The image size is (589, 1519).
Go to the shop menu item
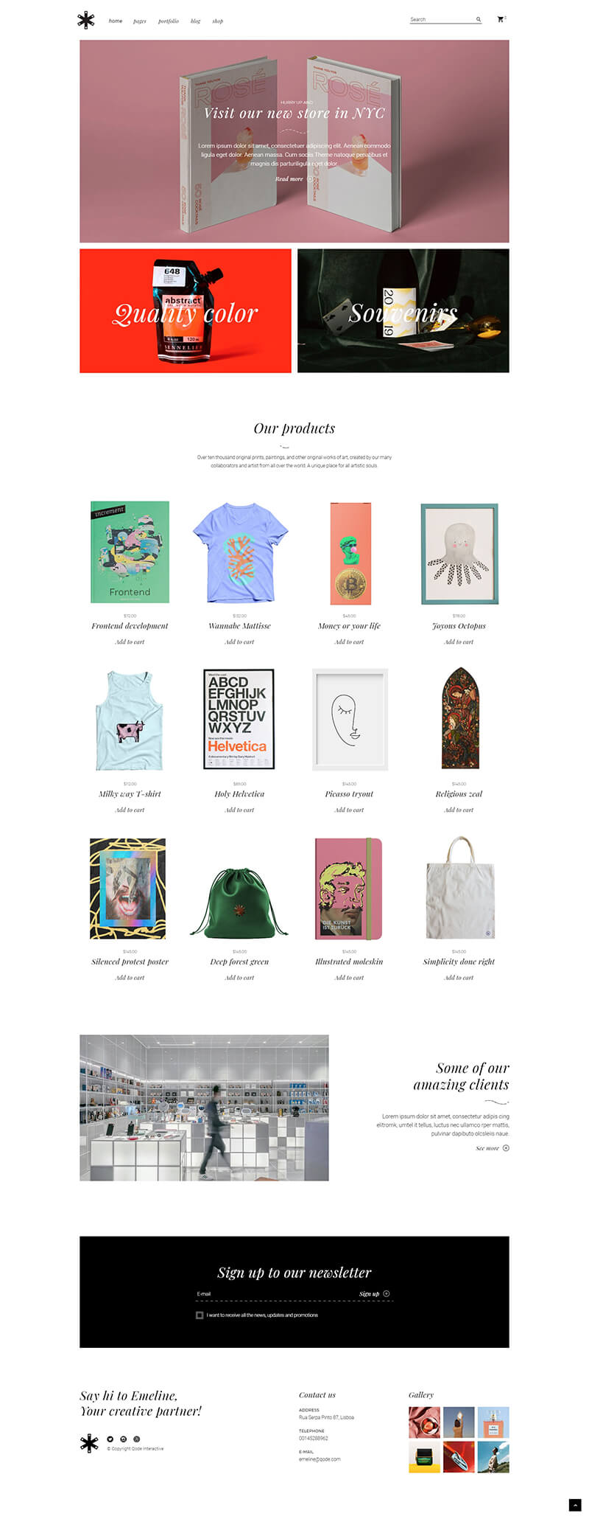(x=218, y=21)
